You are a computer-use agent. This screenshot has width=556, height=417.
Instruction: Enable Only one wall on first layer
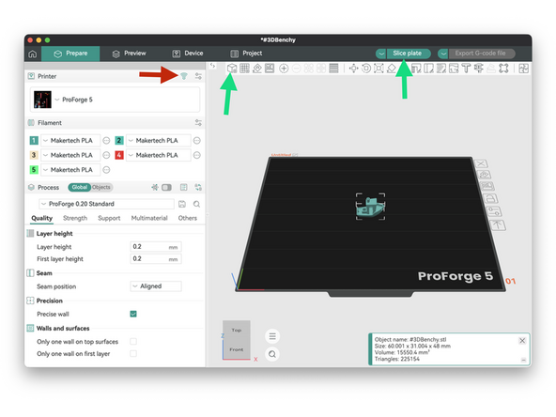133,353
